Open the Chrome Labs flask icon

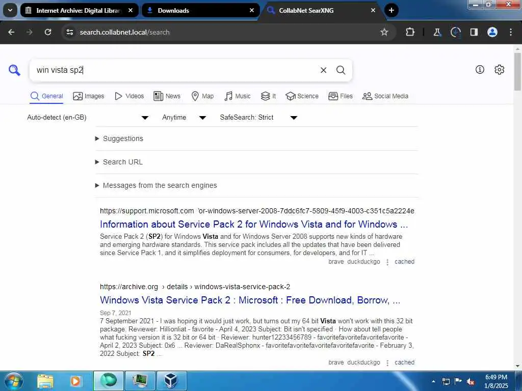(437, 32)
